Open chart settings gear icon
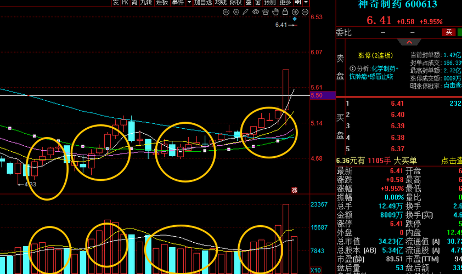This screenshot has height=274, width=462. pyautogui.click(x=236, y=12)
